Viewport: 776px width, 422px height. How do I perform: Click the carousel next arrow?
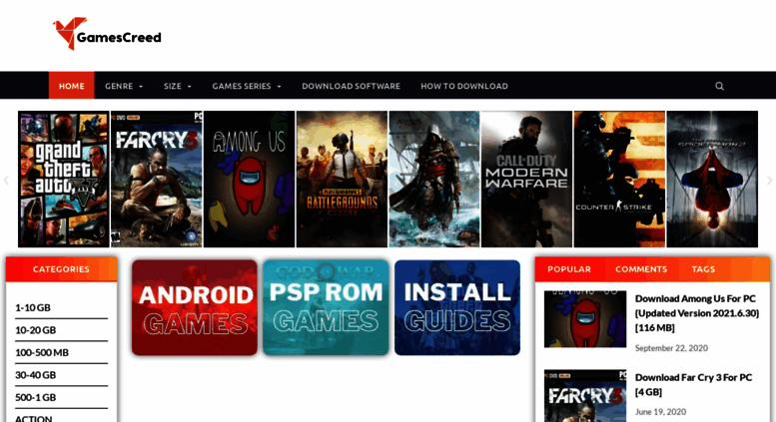pos(770,181)
